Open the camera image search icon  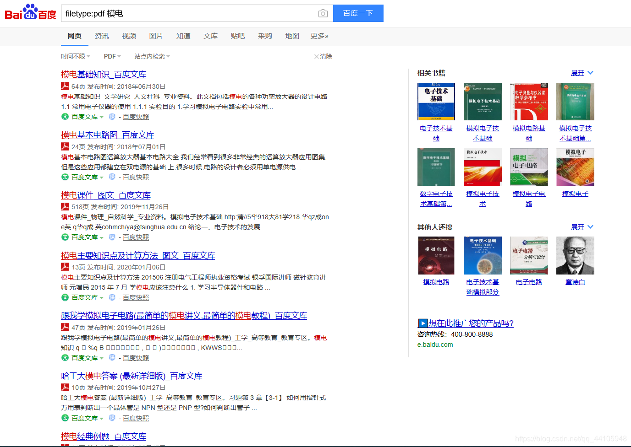(323, 13)
